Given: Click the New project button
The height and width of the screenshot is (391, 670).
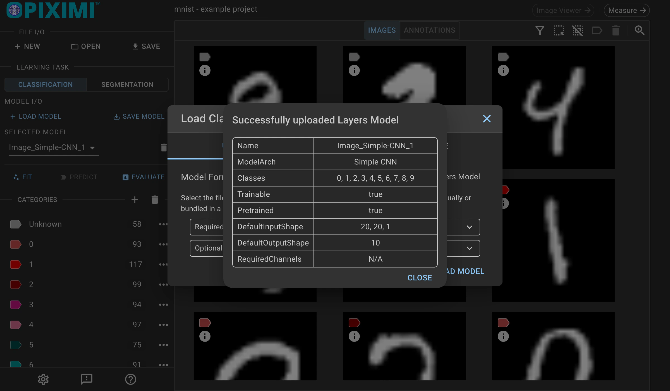Looking at the screenshot, I should [27, 46].
